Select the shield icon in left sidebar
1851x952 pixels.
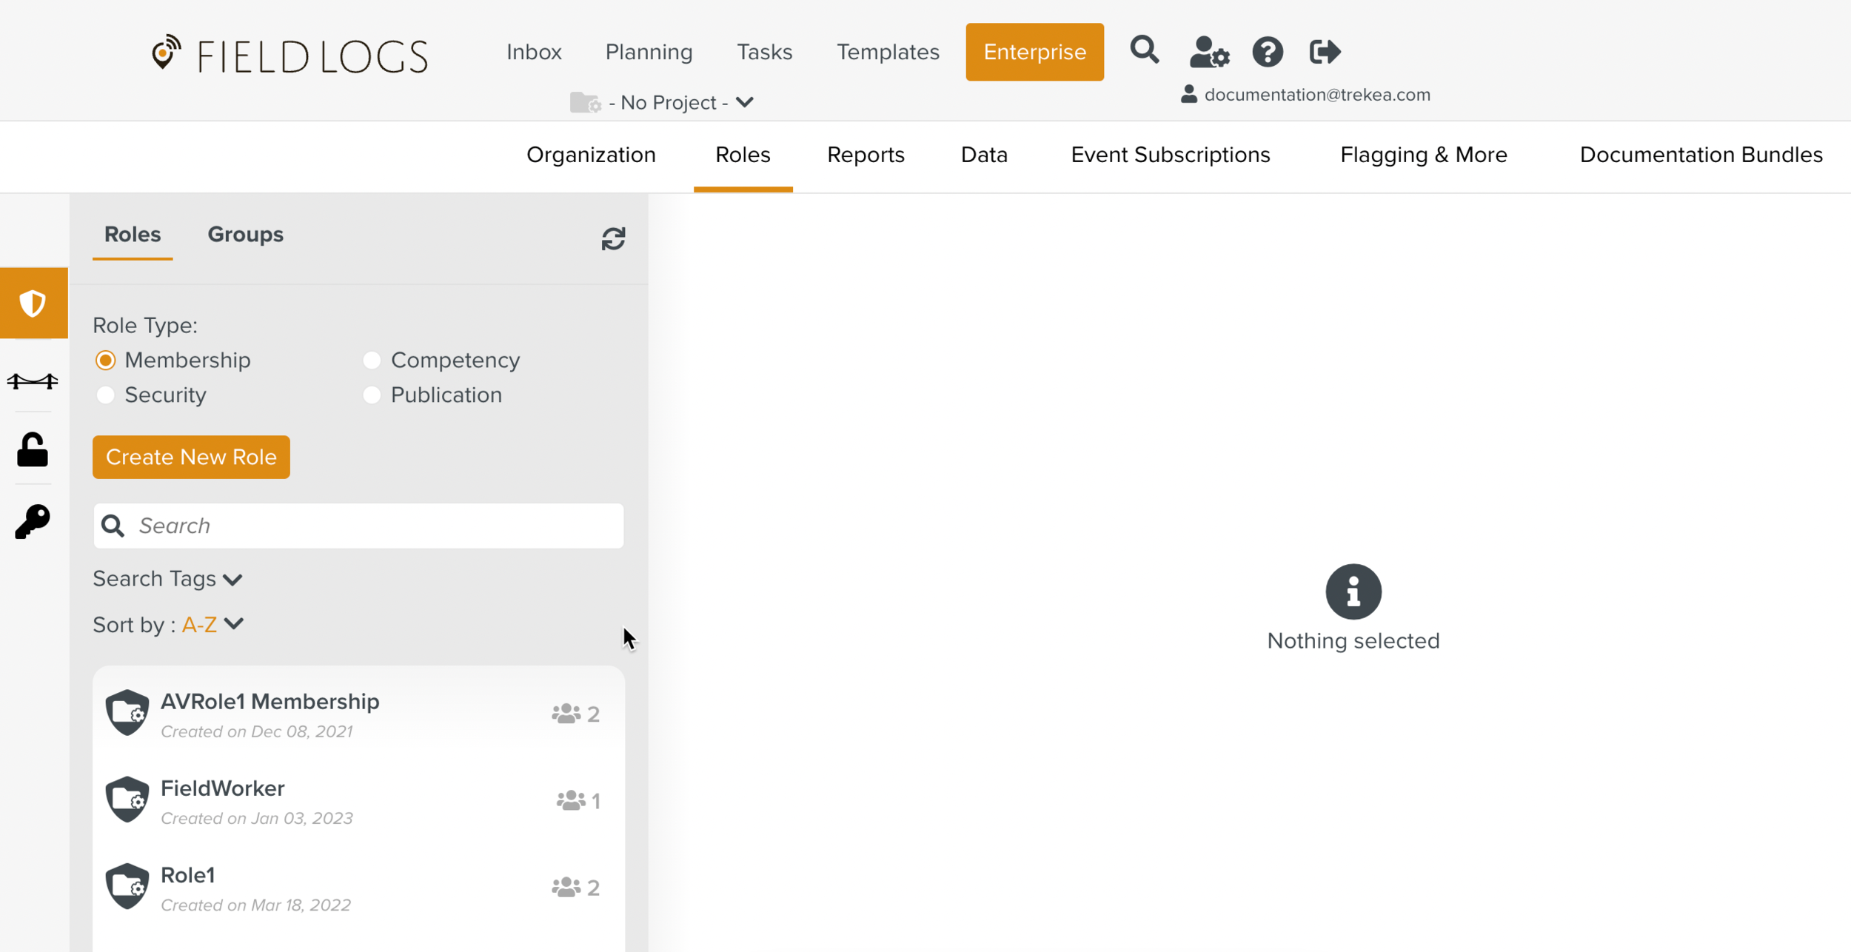pos(33,304)
